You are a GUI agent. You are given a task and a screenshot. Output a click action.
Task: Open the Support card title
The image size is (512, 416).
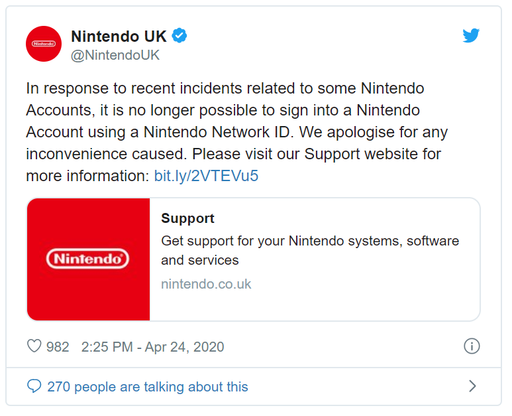[x=187, y=218]
